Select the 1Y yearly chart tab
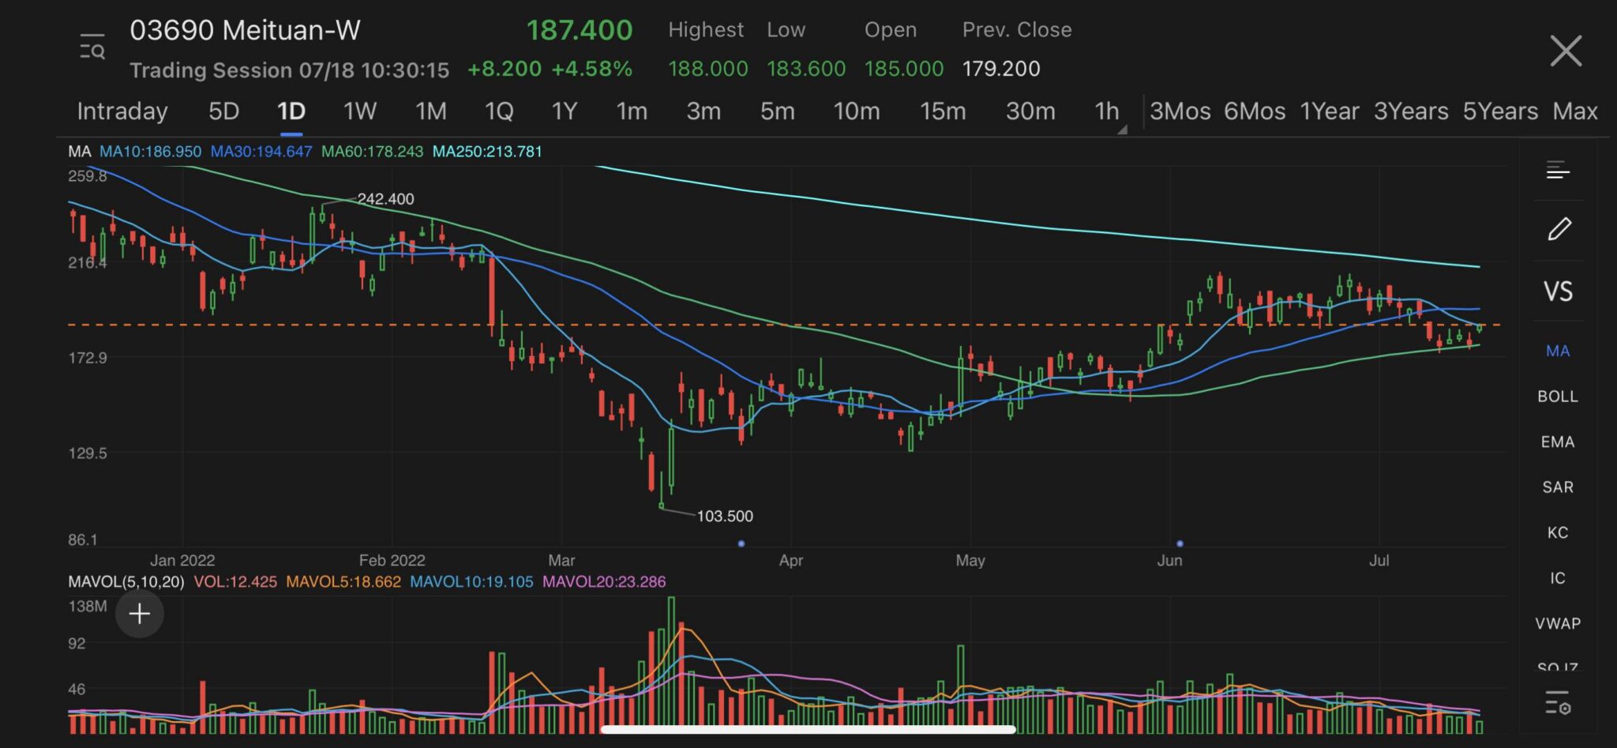Image resolution: width=1617 pixels, height=748 pixels. click(x=565, y=111)
